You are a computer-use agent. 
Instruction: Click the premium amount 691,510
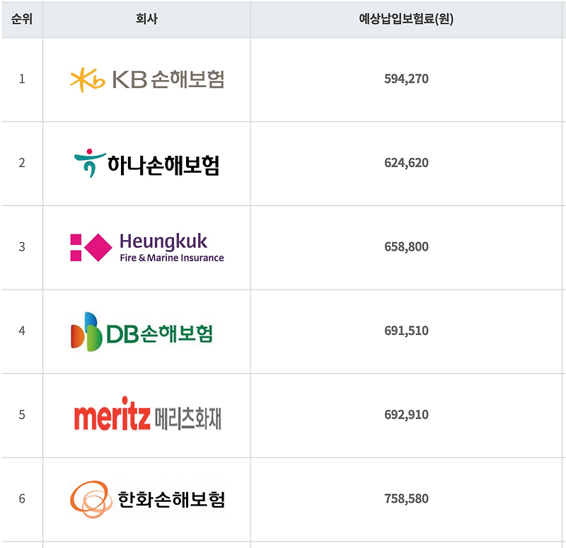click(406, 331)
